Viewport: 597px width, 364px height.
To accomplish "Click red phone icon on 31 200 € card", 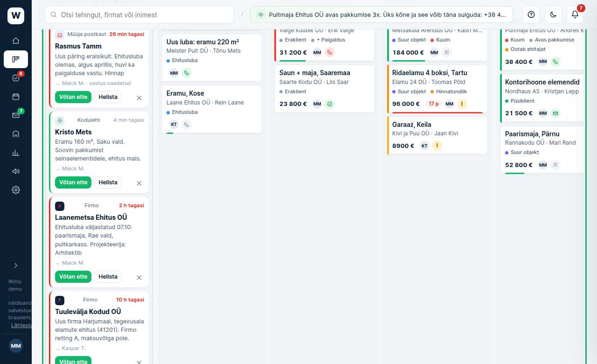I will (x=330, y=52).
